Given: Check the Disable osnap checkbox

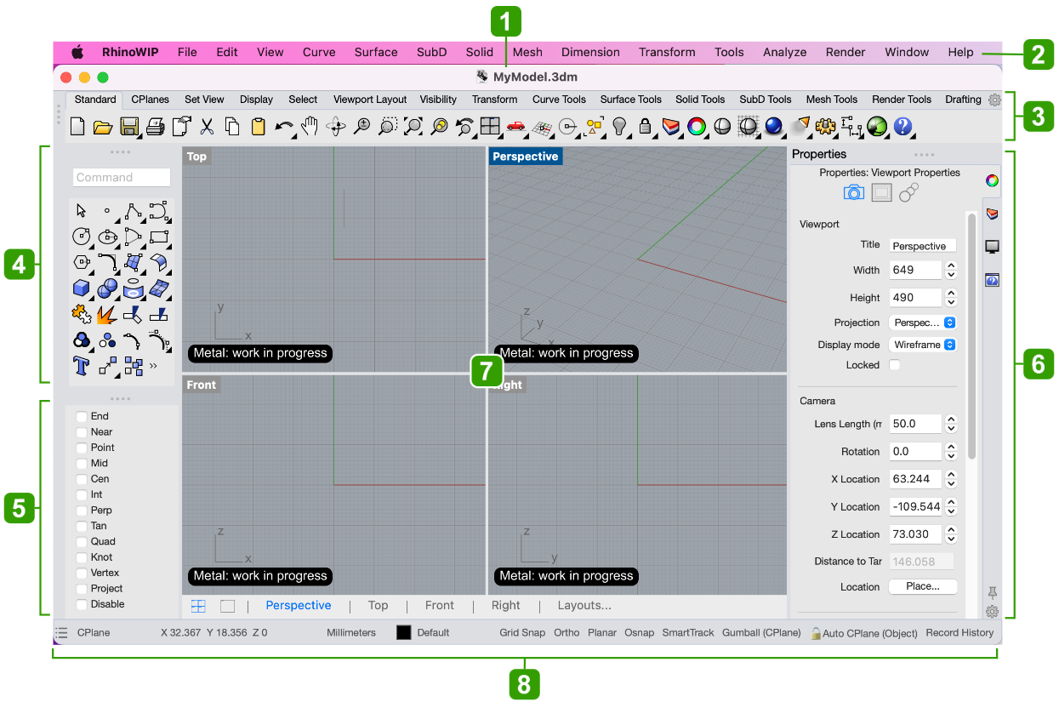Looking at the screenshot, I should (82, 604).
